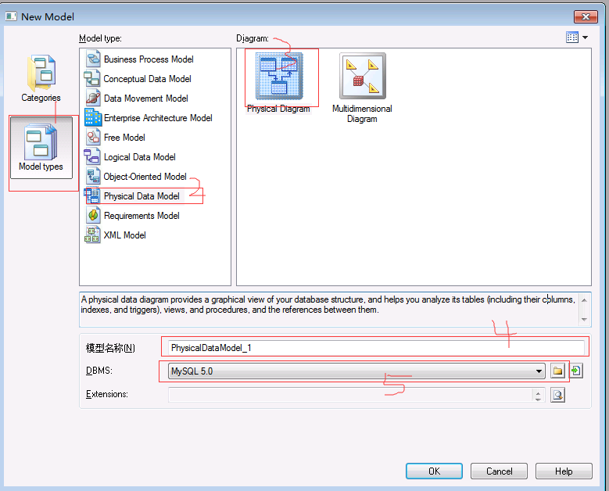Click embed DBMS resource icon
The image size is (609, 491).
coord(576,371)
